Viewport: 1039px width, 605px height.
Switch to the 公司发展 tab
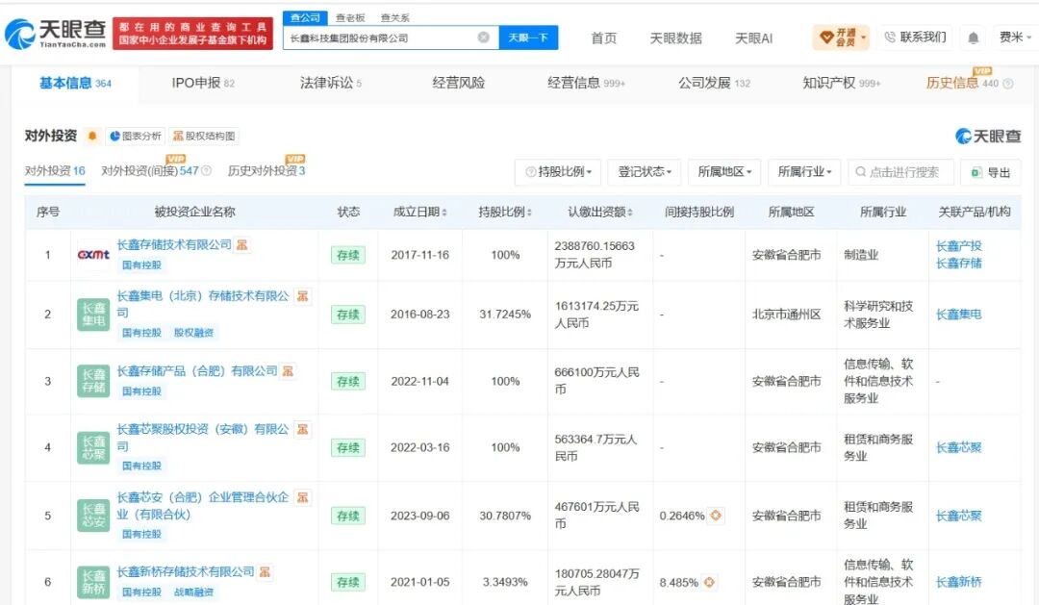714,84
